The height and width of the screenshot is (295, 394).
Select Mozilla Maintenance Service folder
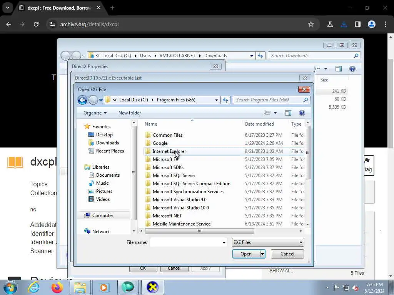182,224
